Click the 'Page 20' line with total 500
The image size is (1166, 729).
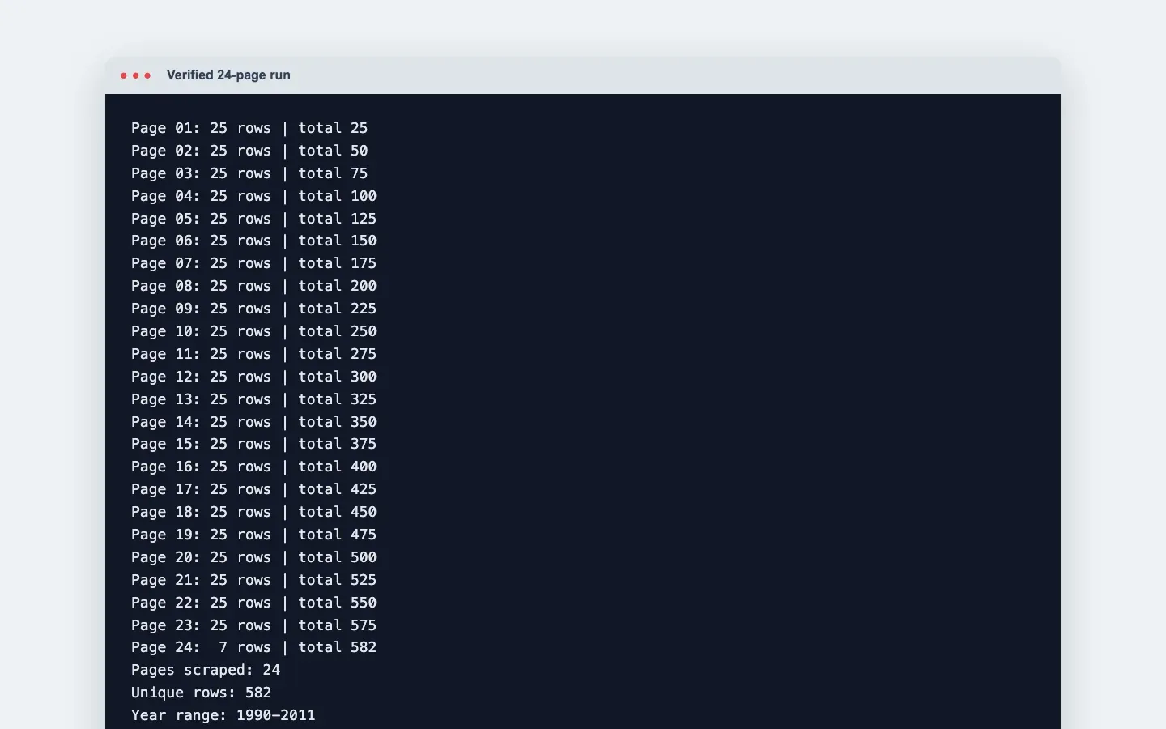(254, 557)
